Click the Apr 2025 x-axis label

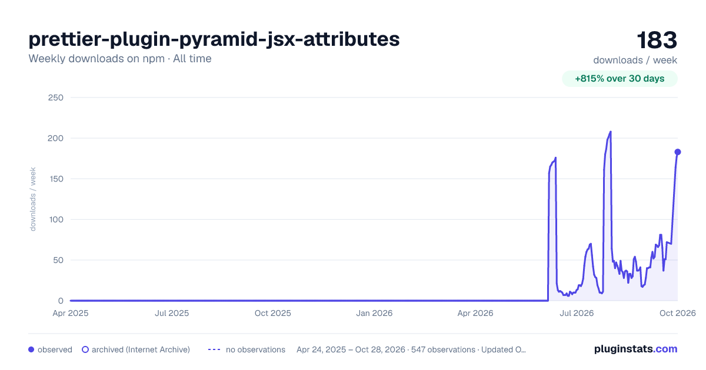(71, 313)
